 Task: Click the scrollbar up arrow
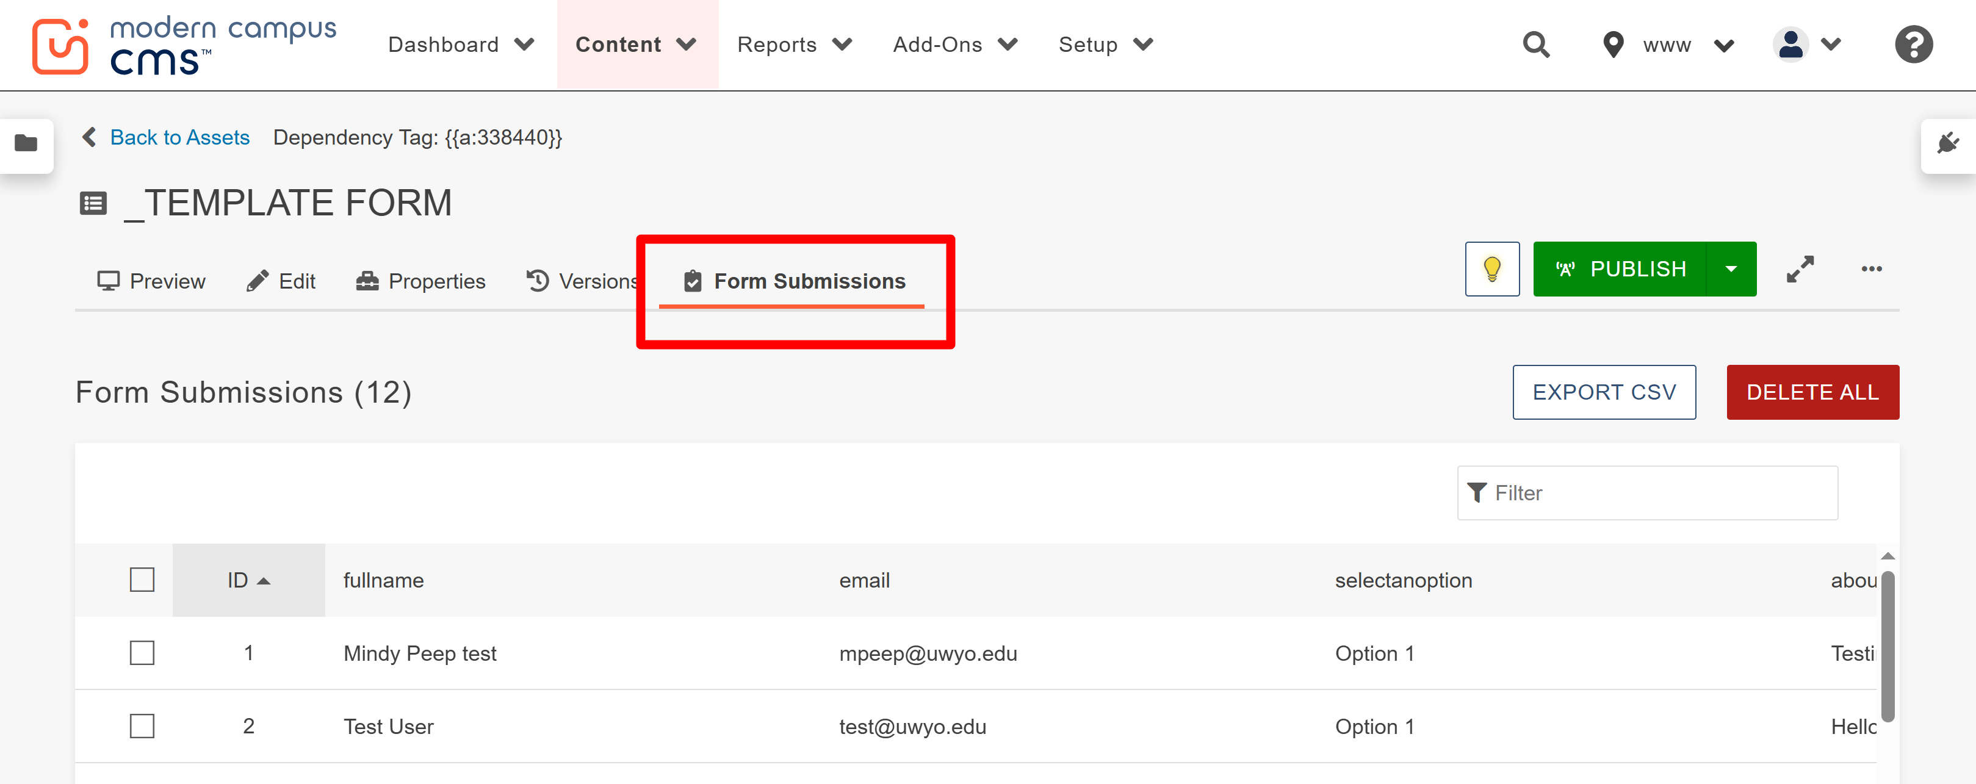tap(1888, 556)
